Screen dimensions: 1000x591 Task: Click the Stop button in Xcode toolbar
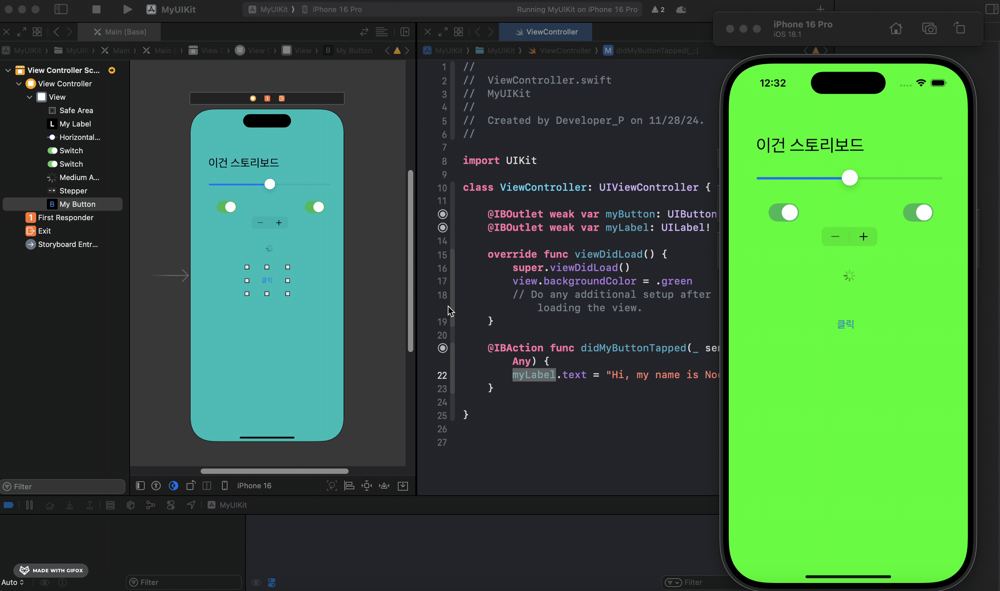[x=96, y=9]
